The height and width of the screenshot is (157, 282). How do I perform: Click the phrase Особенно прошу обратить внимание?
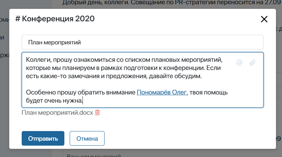click(x=81, y=92)
